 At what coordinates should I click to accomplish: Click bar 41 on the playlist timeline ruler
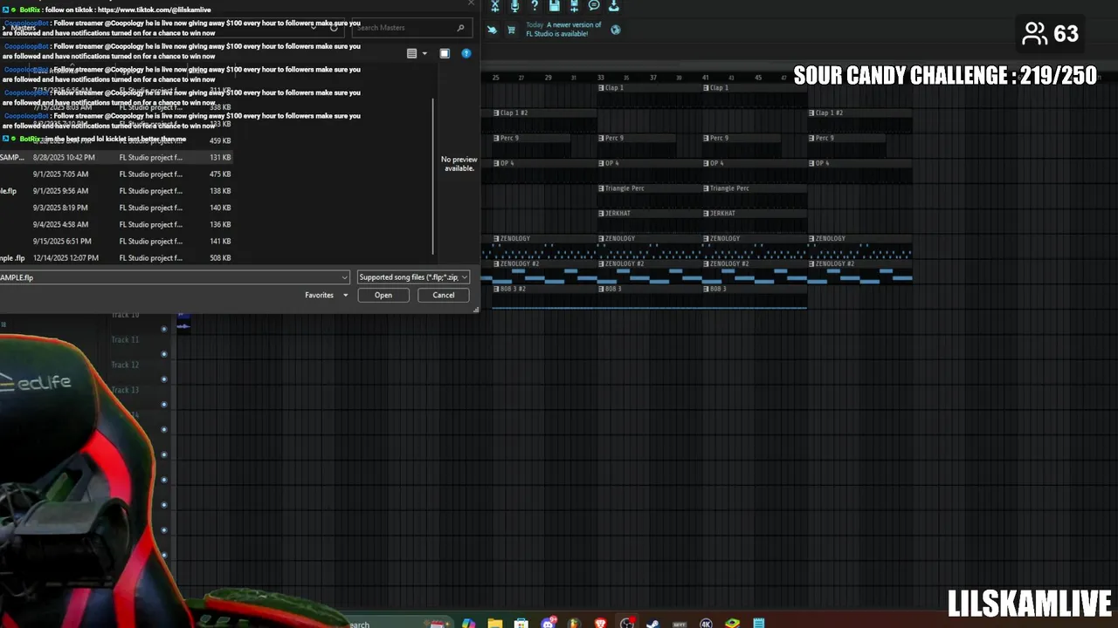tap(706, 78)
